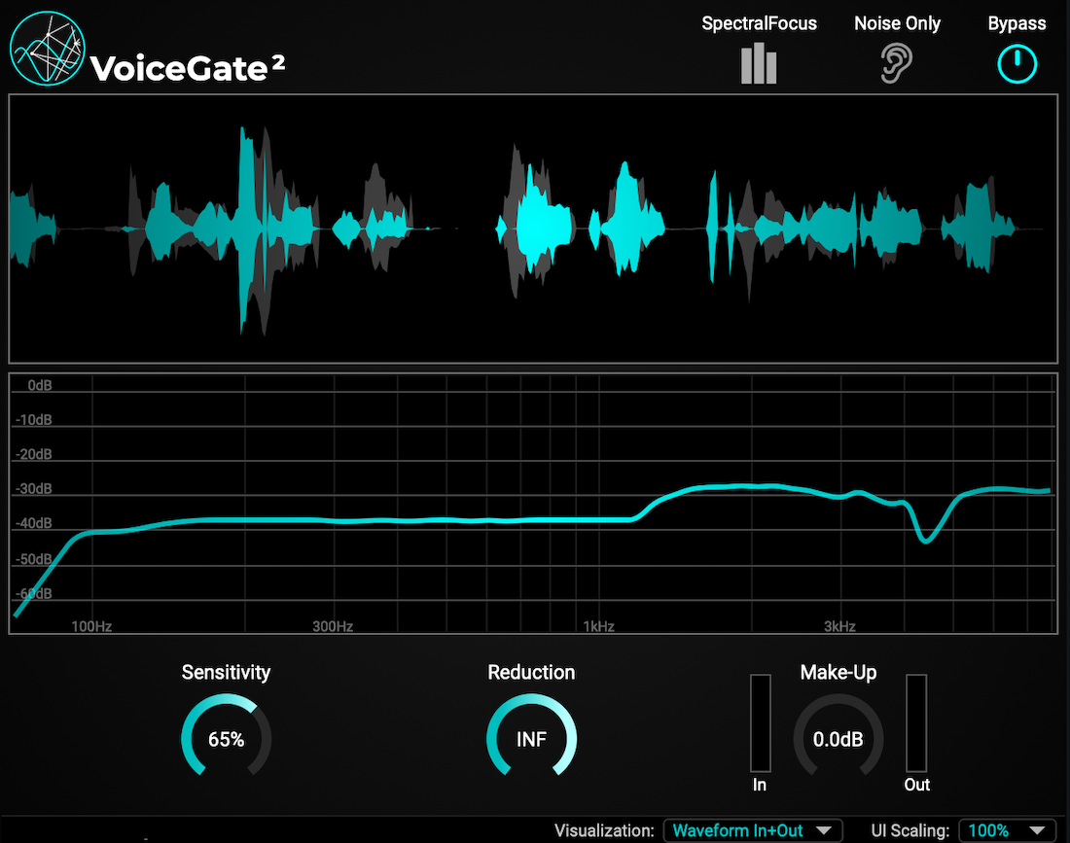Click the SpectralFocus label text
Viewport: 1070px width, 843px height.
pyautogui.click(x=759, y=22)
